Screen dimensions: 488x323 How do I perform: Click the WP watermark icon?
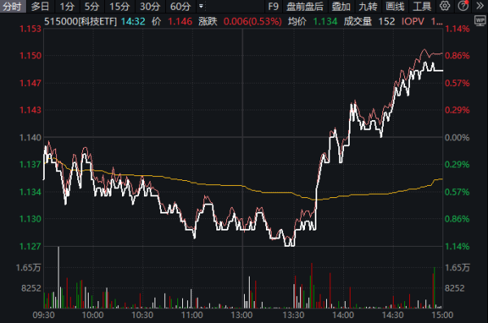[x=480, y=21]
